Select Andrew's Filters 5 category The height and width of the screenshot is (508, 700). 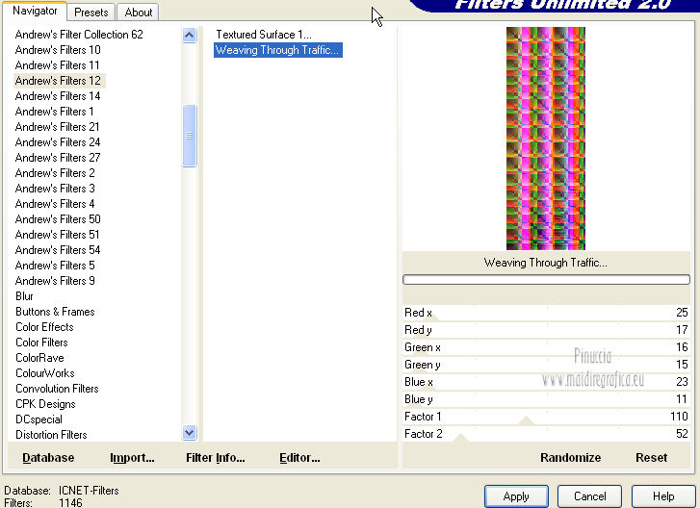pos(55,266)
